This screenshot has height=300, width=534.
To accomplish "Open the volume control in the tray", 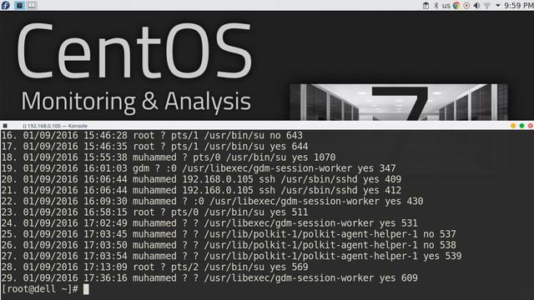I will click(x=477, y=6).
